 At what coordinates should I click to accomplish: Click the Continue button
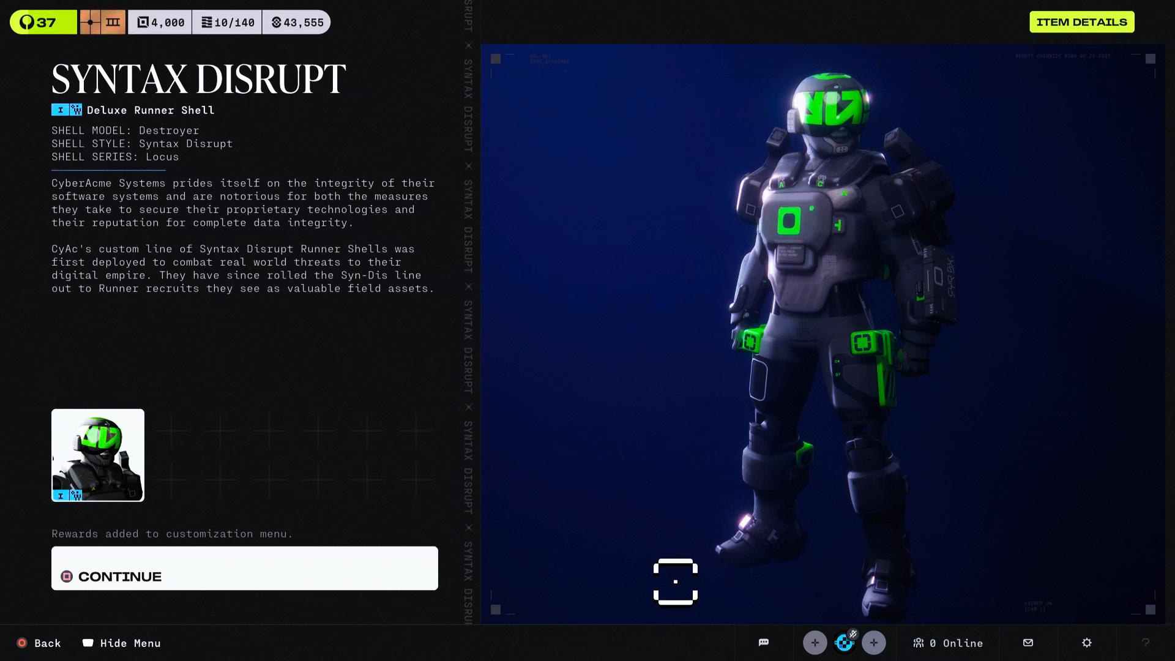[245, 568]
